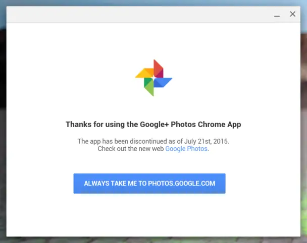Click the Google Photos pinwheel logo
The height and width of the screenshot is (243, 307).
click(153, 78)
